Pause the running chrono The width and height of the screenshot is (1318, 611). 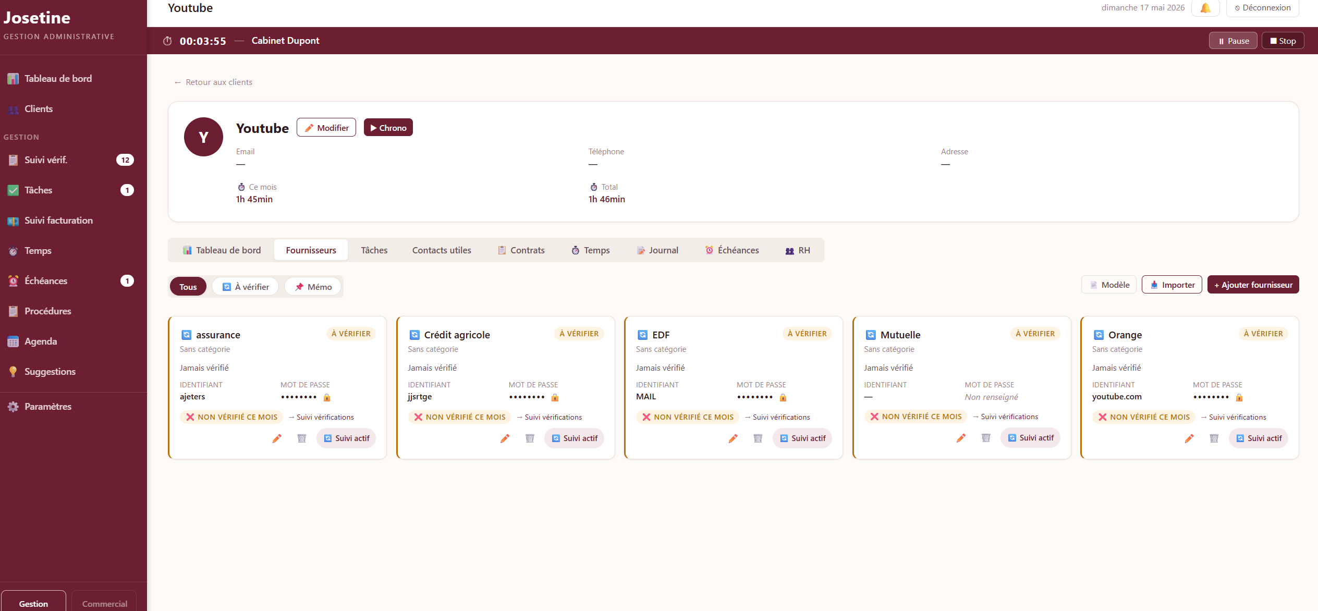[x=1233, y=41]
